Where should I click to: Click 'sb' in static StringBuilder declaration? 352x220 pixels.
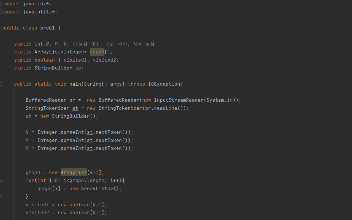[x=78, y=68]
